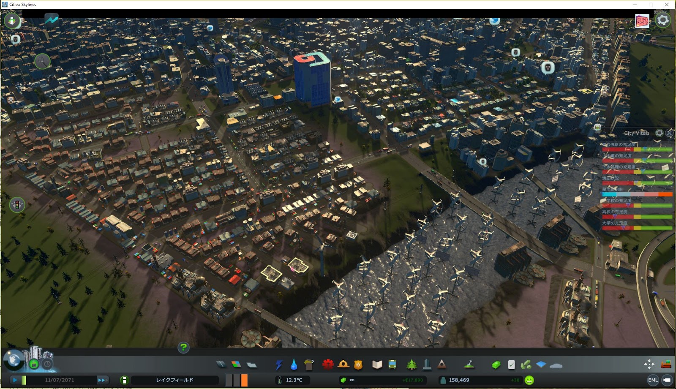Image resolution: width=676 pixels, height=389 pixels.
Task: Click the zoning demand bars indicator
Action: pyautogui.click(x=237, y=380)
